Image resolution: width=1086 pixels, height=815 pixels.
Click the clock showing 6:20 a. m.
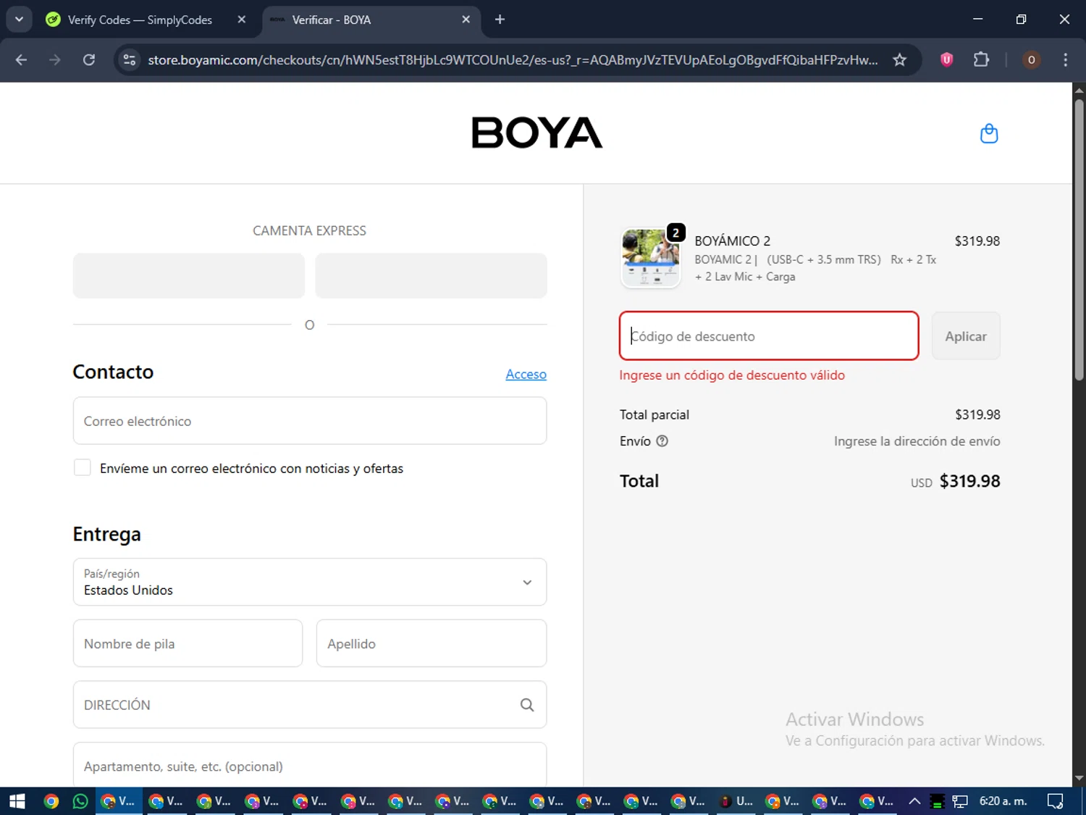pyautogui.click(x=1003, y=801)
